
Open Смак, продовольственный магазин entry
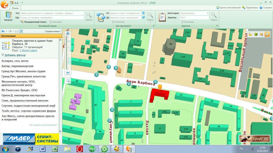click(25, 101)
